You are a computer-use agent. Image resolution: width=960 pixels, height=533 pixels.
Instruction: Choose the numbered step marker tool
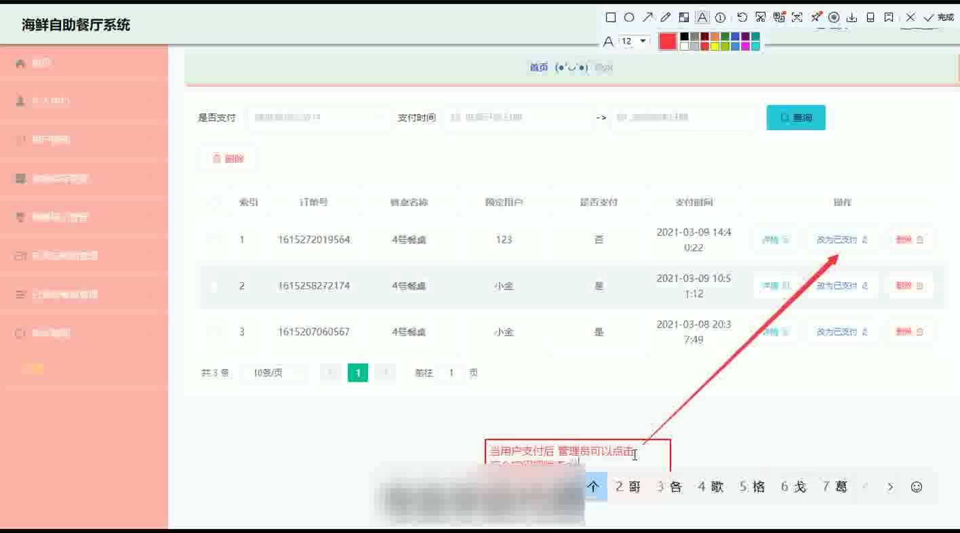[721, 18]
